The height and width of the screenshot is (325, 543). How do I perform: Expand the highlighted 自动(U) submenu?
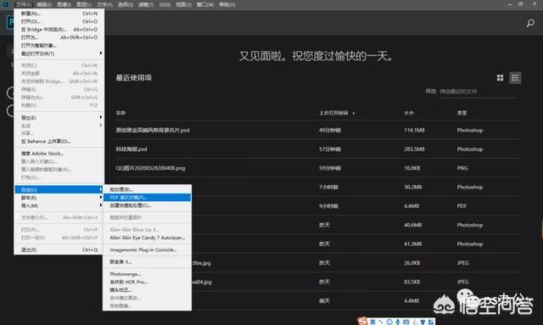59,189
